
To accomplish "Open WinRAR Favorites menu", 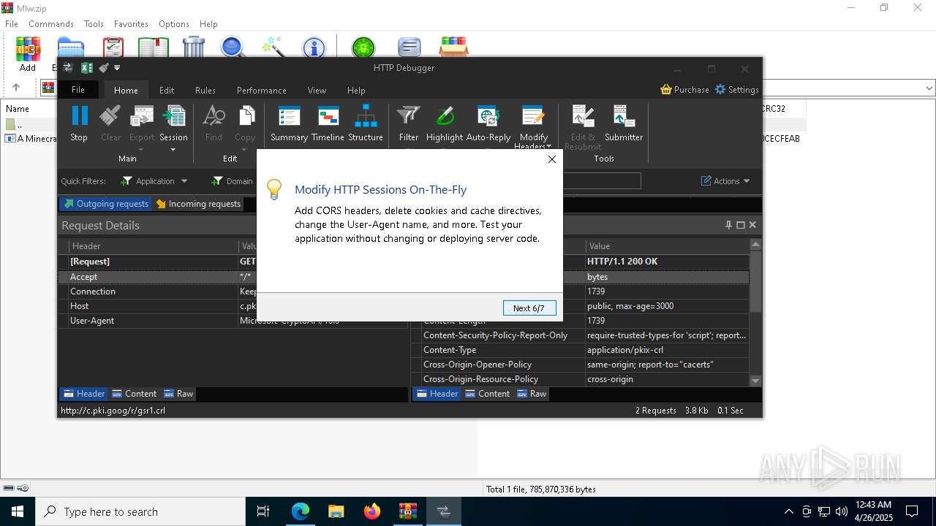I will (x=131, y=23).
